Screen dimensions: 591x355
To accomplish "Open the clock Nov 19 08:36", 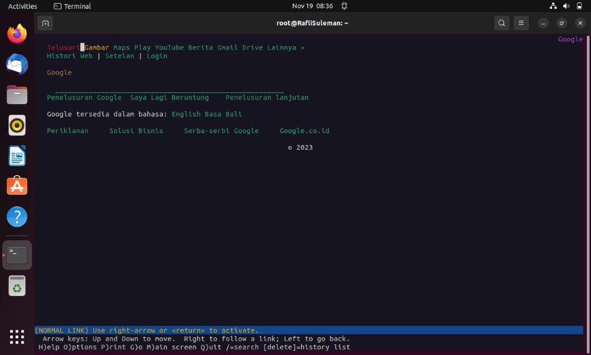I will 313,6.
